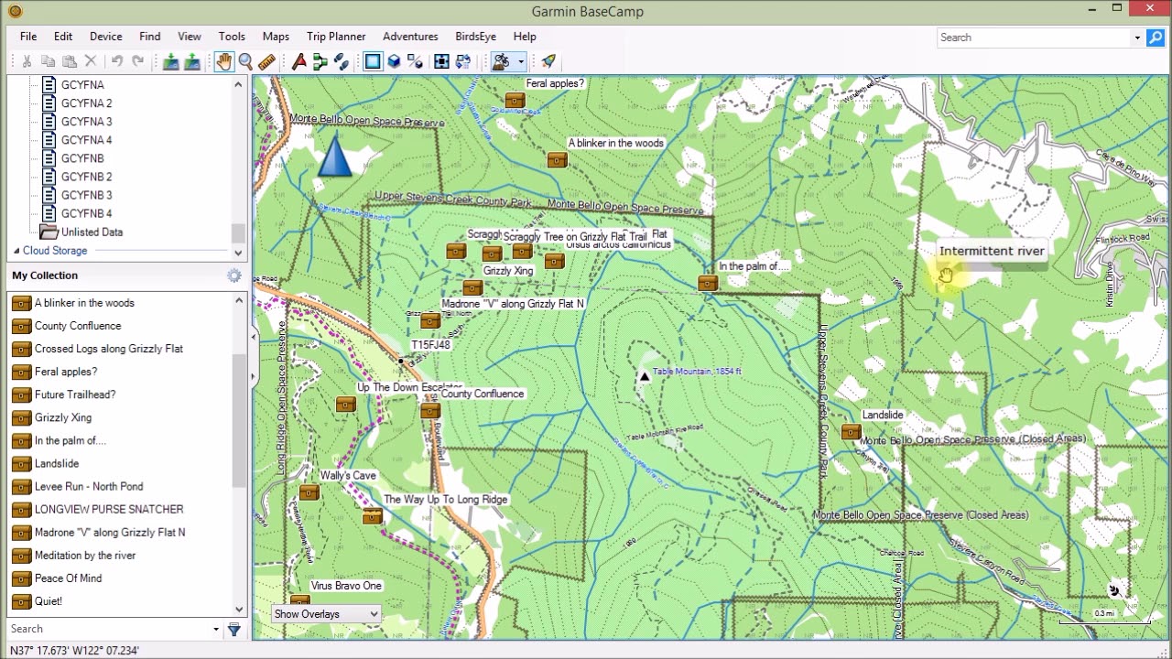Select Future Trailhead? list item
Screen dimensions: 1172x659
tap(75, 394)
